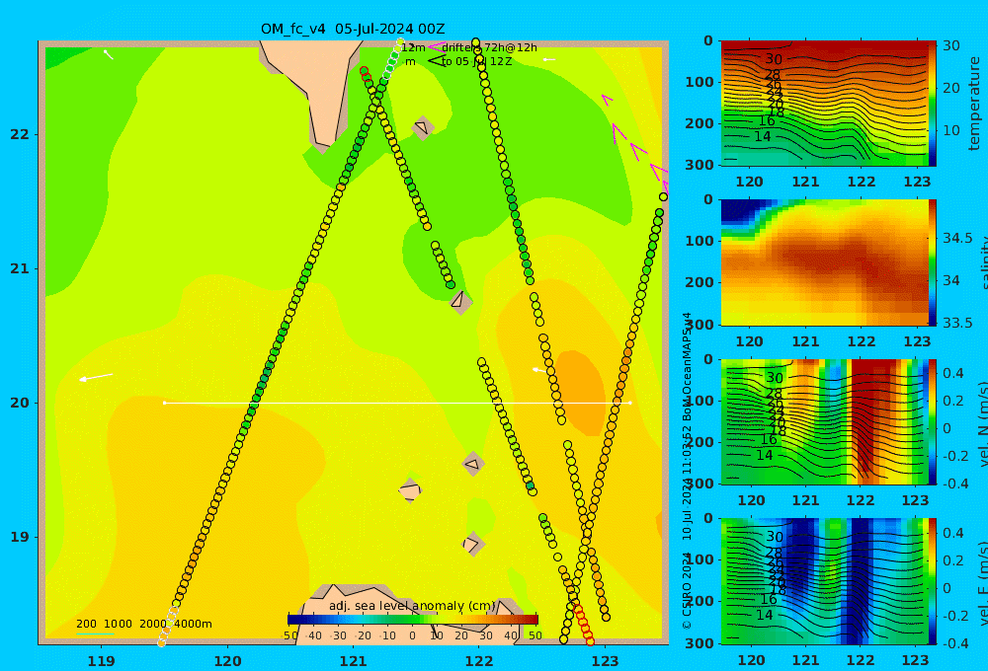Click the white transect line at 20N
988x671 pixels.
coord(397,403)
